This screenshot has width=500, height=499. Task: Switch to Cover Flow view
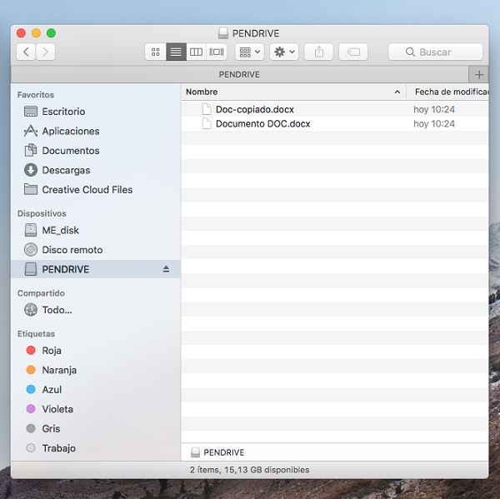pyautogui.click(x=217, y=52)
